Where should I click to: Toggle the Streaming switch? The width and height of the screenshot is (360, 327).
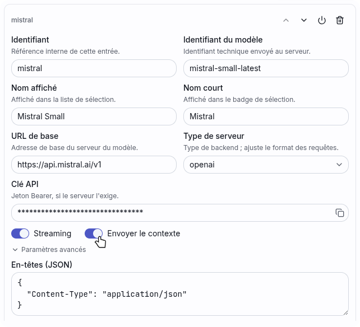coord(20,233)
